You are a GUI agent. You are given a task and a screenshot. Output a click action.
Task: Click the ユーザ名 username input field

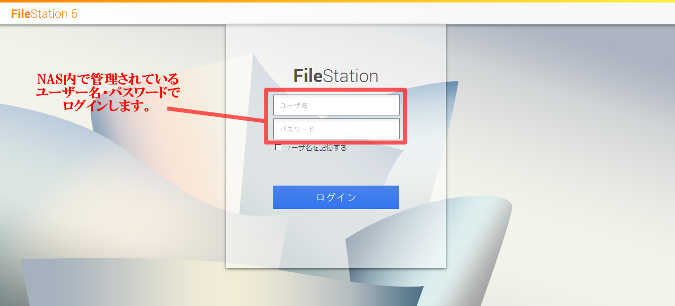point(337,105)
